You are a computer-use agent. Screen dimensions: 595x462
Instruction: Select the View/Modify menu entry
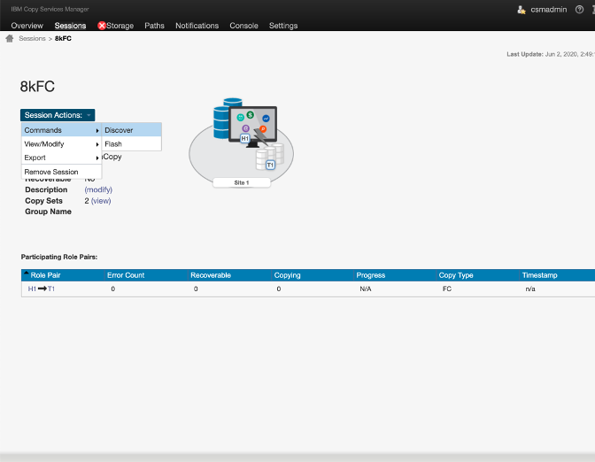pyautogui.click(x=61, y=144)
